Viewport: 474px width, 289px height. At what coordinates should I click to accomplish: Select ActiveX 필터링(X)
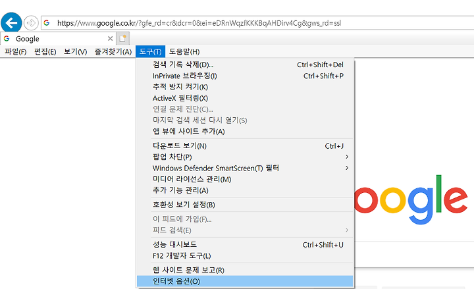pos(245,98)
